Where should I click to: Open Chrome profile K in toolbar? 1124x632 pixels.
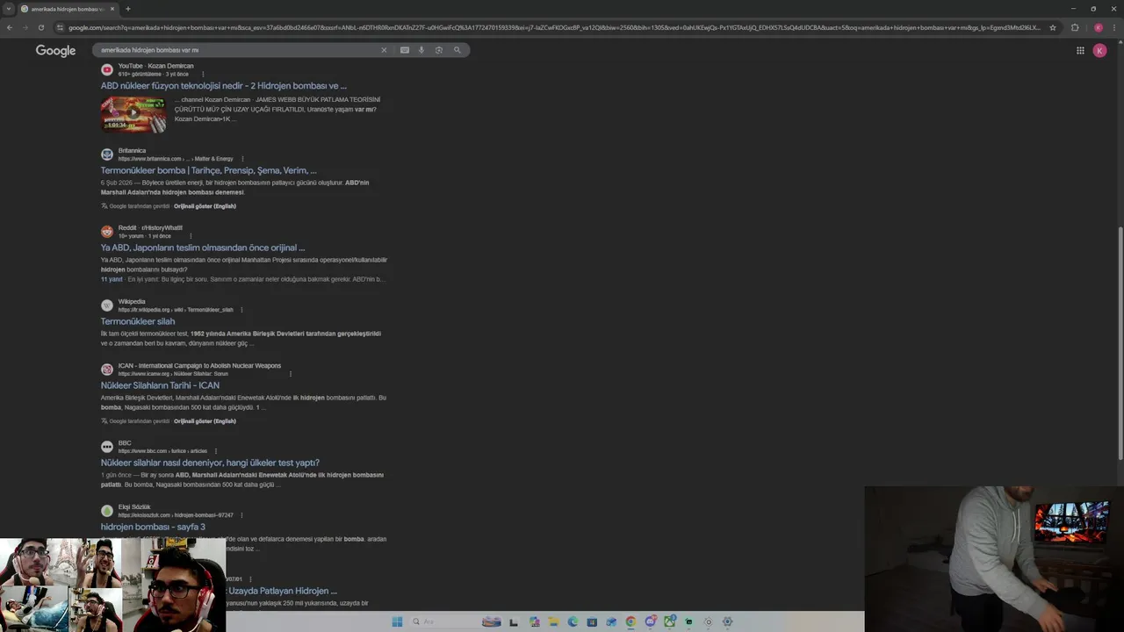click(x=1098, y=27)
